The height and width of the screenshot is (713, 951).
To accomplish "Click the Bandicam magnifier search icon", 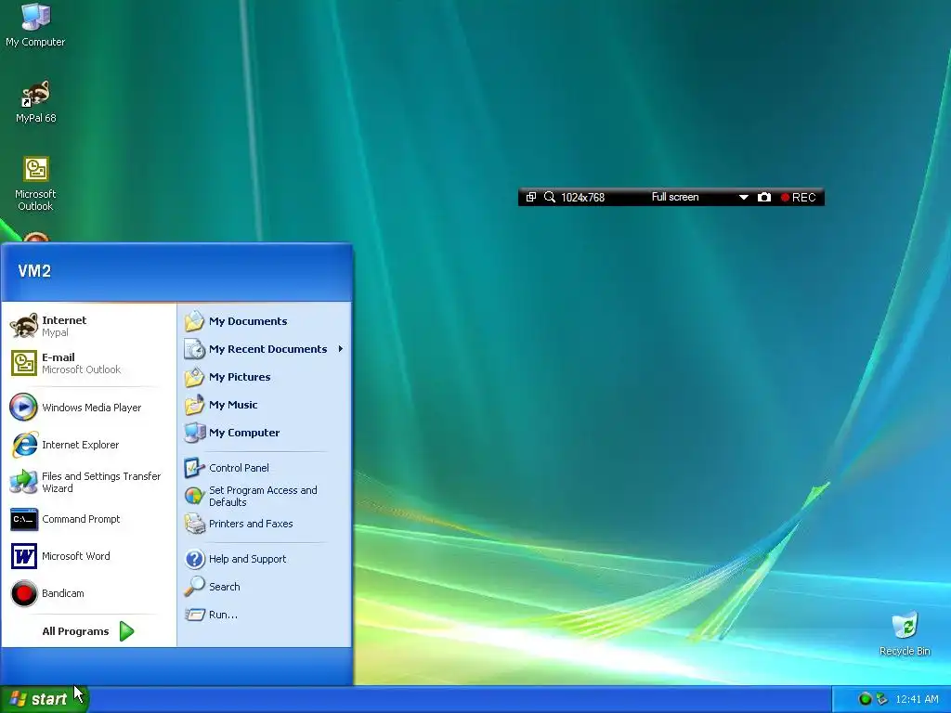I will pos(550,197).
